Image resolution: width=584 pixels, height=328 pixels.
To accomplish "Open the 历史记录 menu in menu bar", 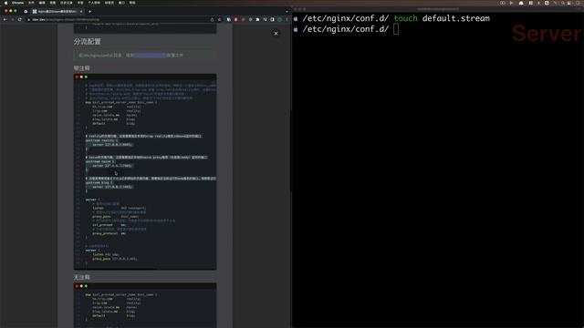I will 67,3.
